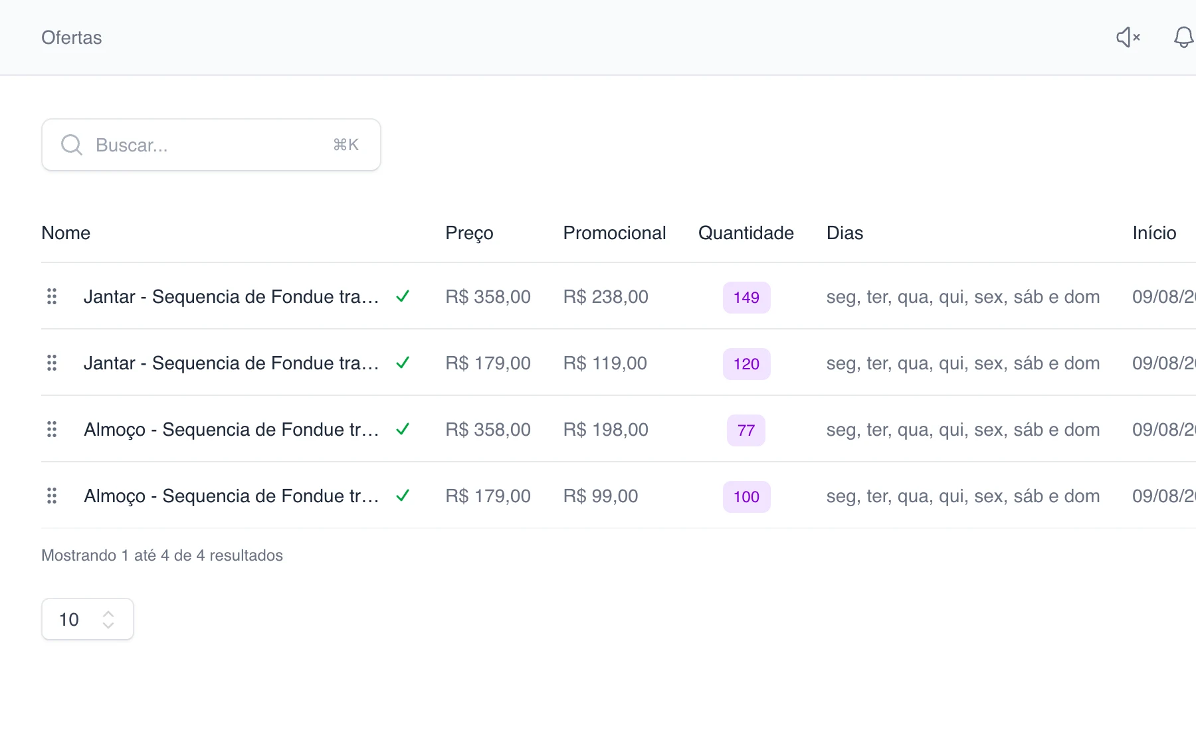Click green checkmark in Jantar R$ 179,00 row
1196x744 pixels.
[x=403, y=363]
